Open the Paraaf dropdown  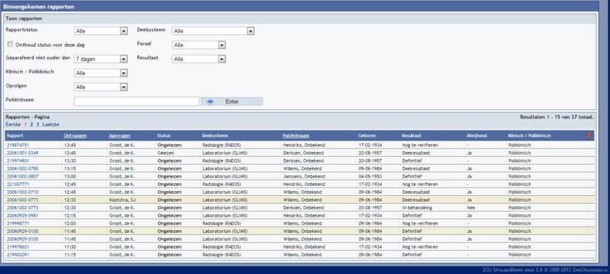click(199, 45)
